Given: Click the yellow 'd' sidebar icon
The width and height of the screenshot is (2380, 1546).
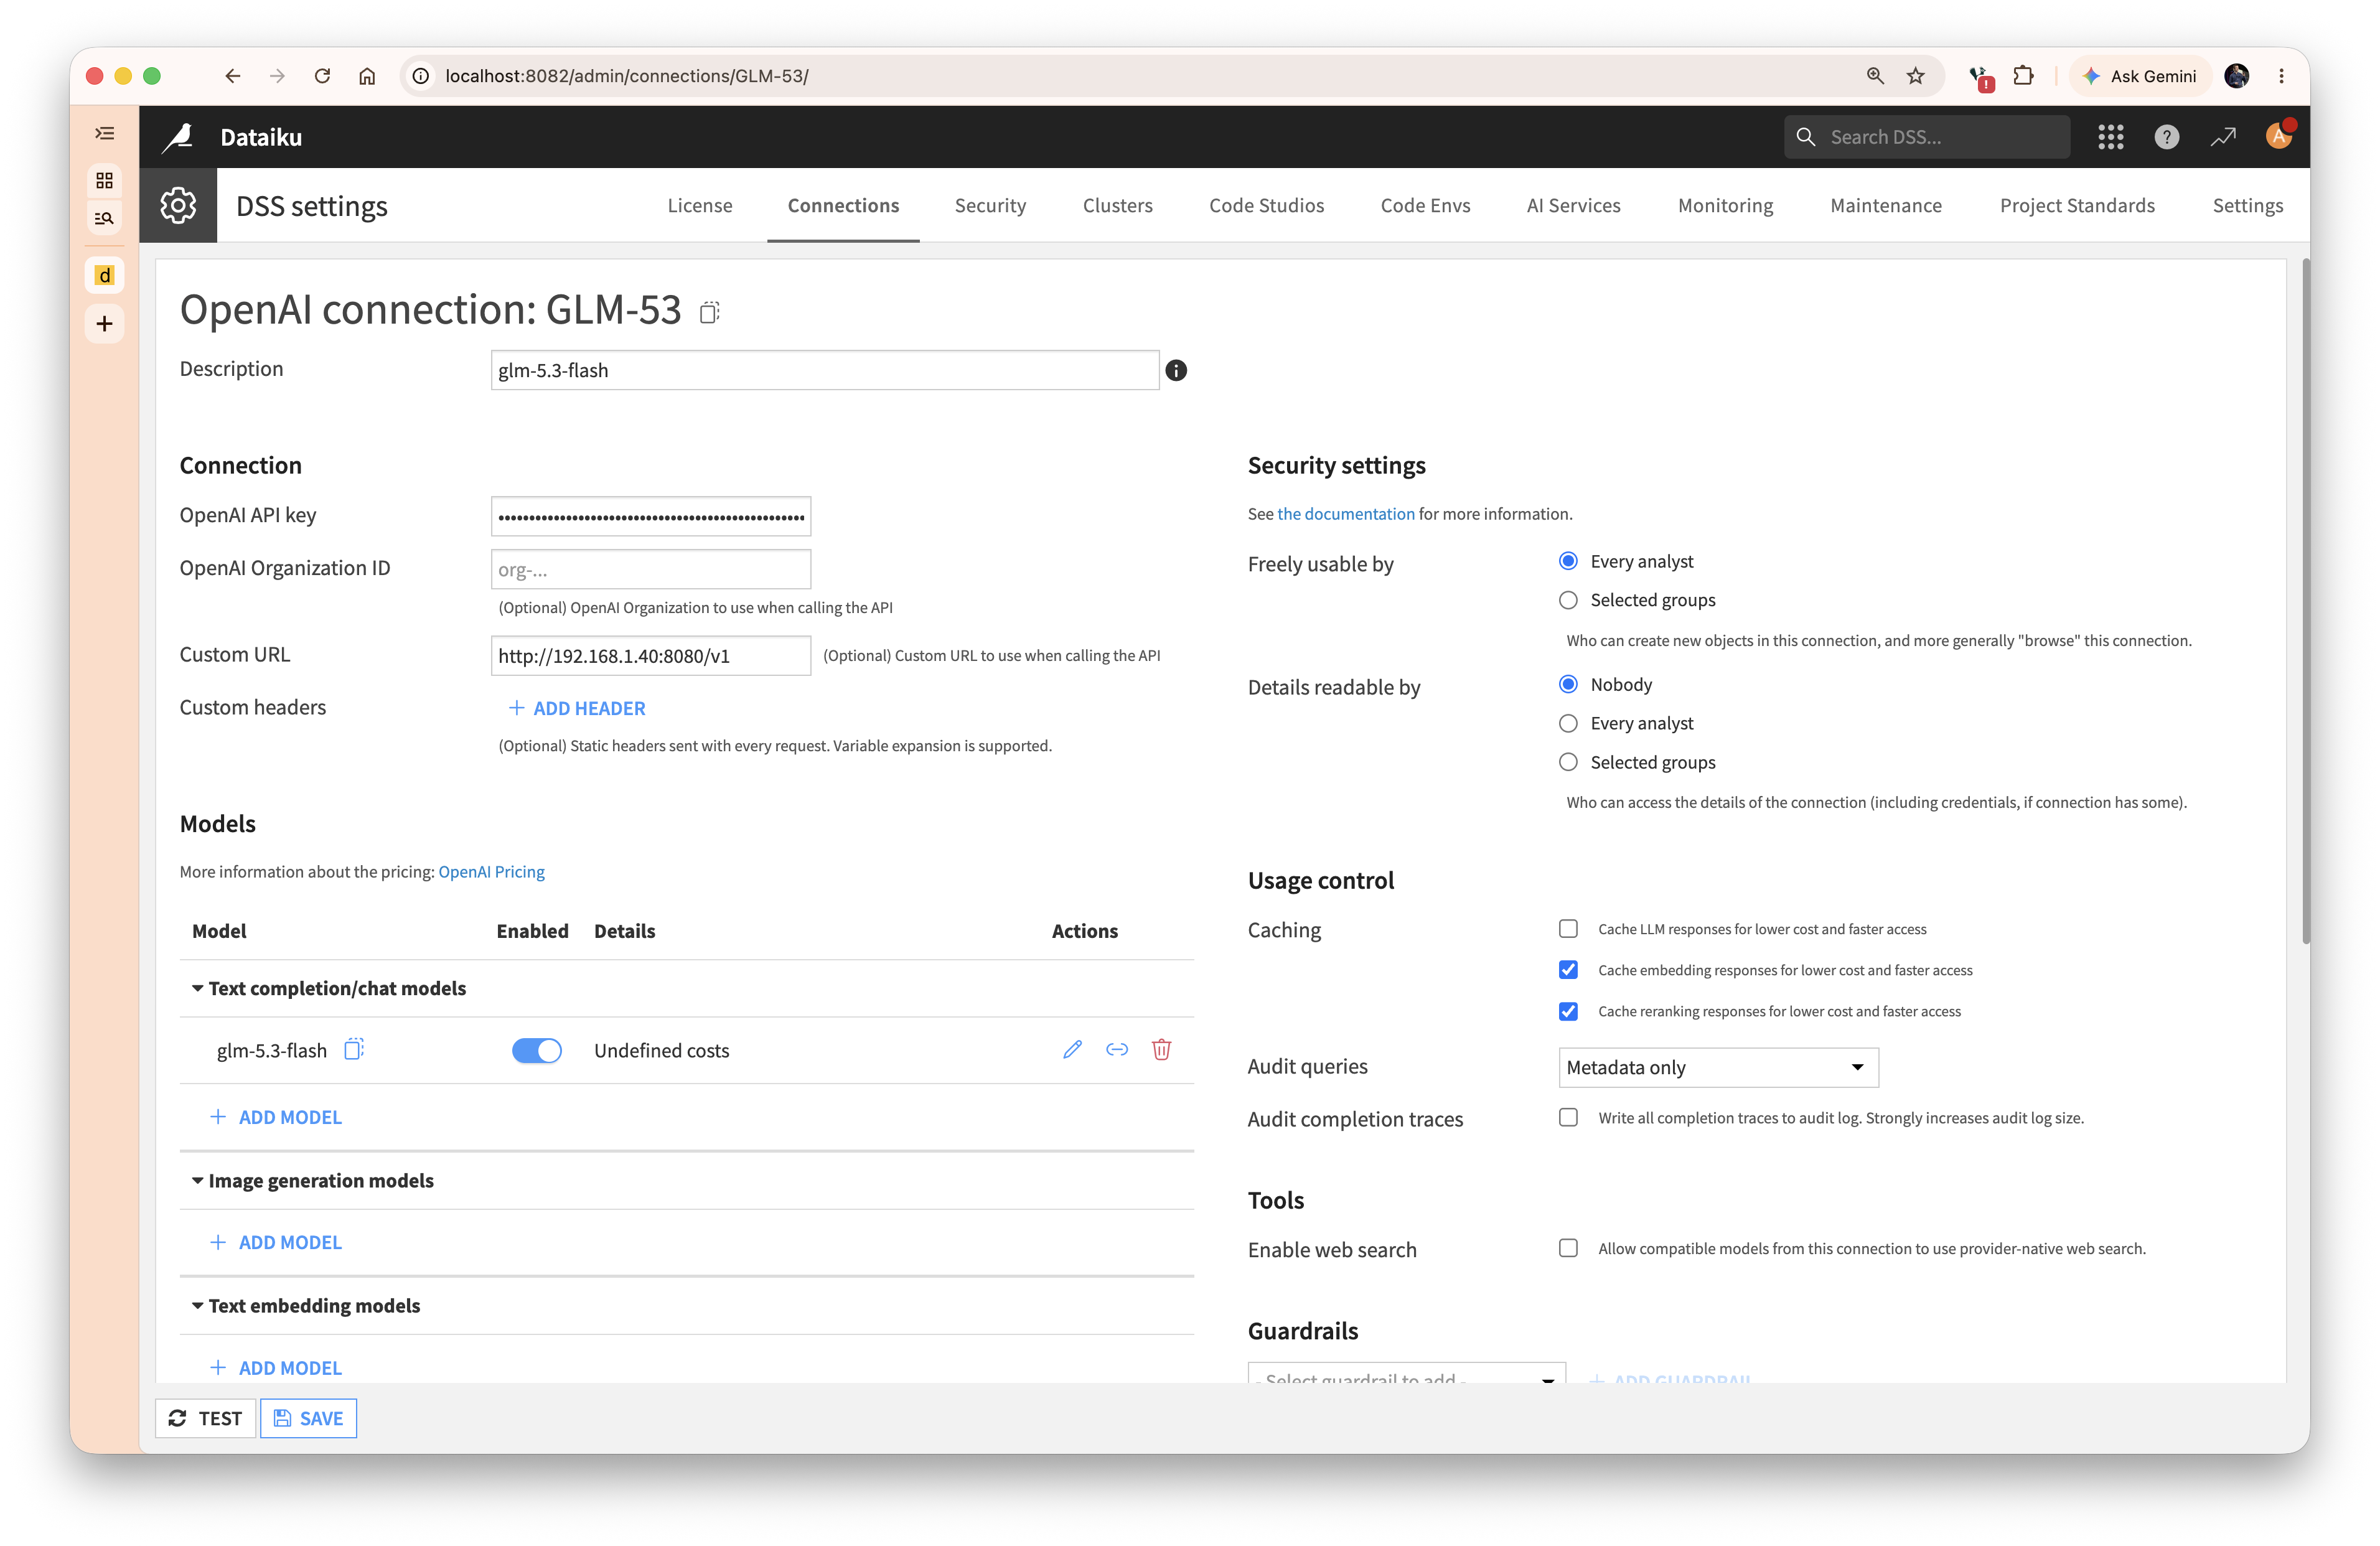Looking at the screenshot, I should pos(104,275).
